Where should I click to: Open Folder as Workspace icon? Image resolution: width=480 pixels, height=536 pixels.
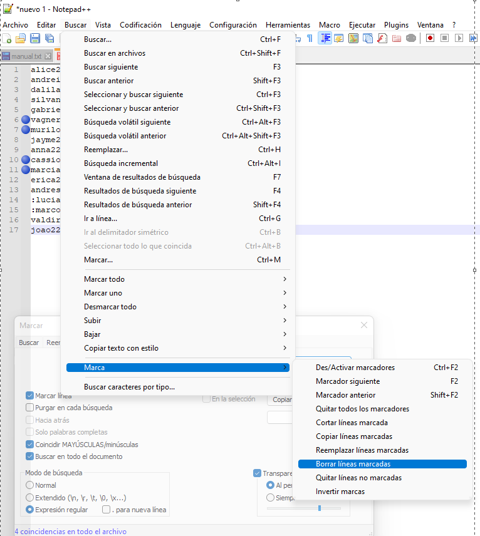[x=397, y=38]
